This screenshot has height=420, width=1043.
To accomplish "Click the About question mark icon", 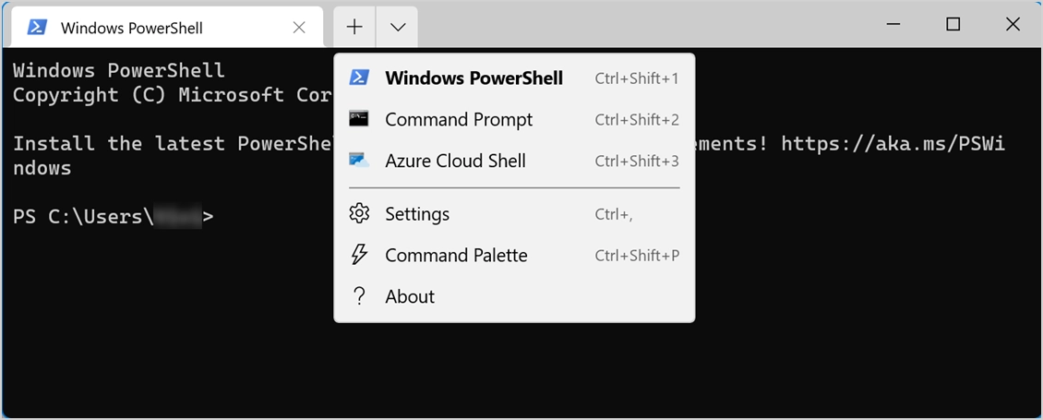I will (359, 296).
